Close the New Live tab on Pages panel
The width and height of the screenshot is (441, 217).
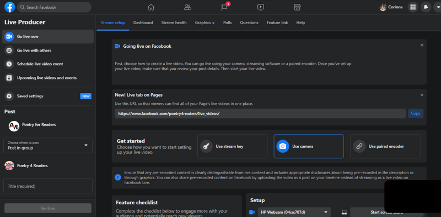[x=422, y=95]
